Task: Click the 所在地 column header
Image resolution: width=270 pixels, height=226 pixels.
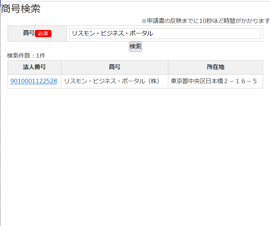Action: (x=216, y=67)
